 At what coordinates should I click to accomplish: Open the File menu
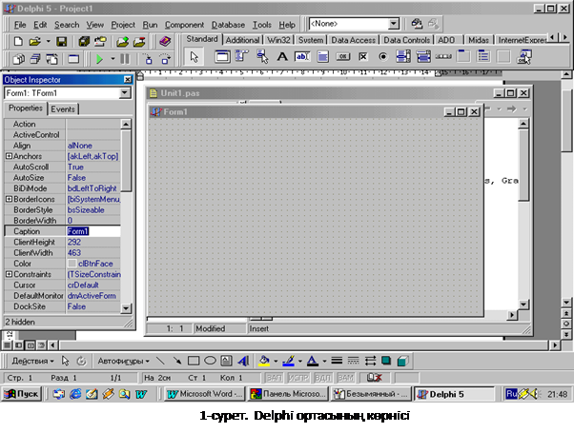pos(20,25)
